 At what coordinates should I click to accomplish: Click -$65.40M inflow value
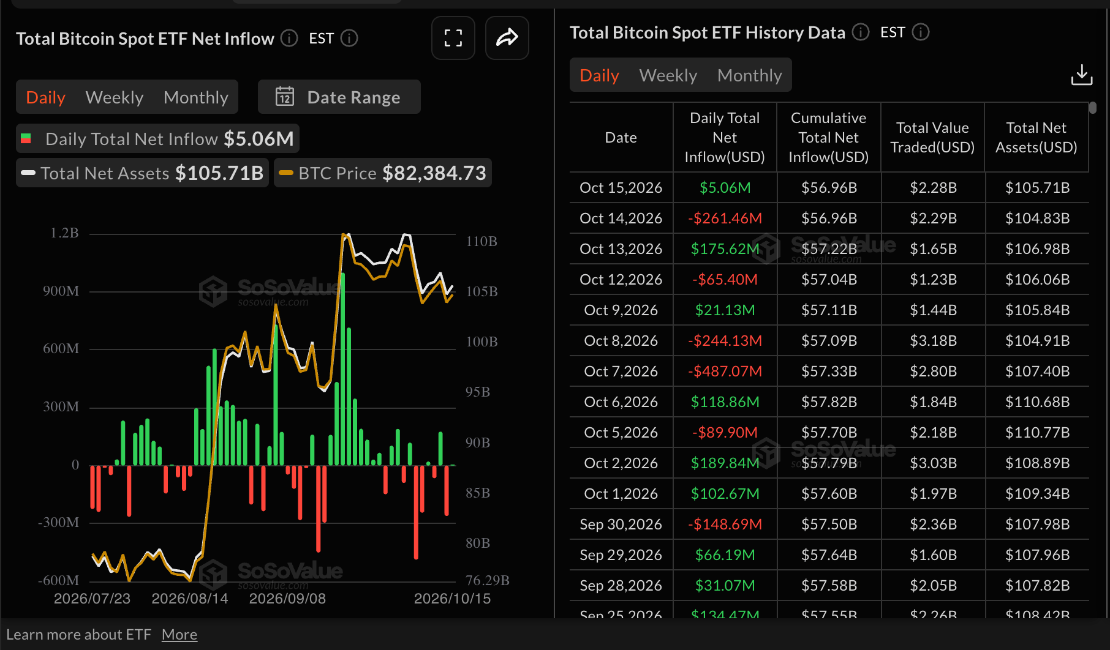pos(725,279)
